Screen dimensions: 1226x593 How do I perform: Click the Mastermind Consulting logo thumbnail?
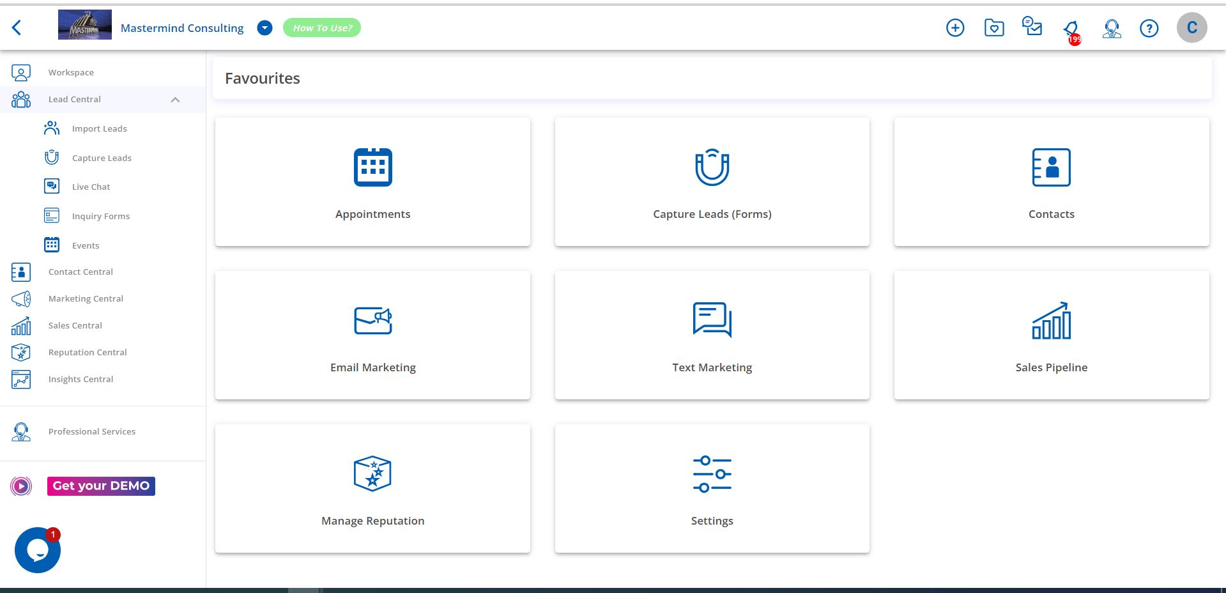click(x=85, y=25)
